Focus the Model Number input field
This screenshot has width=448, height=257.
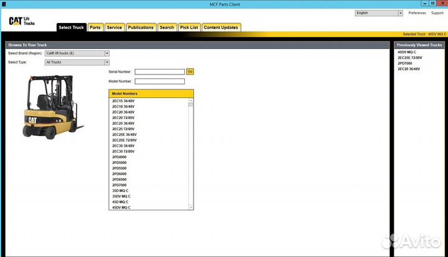coord(159,81)
